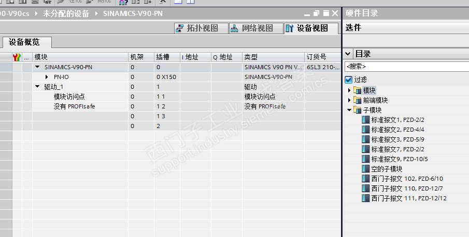Collapse the 子模块 catalog folder arrow
The width and height of the screenshot is (469, 237).
[x=349, y=110]
